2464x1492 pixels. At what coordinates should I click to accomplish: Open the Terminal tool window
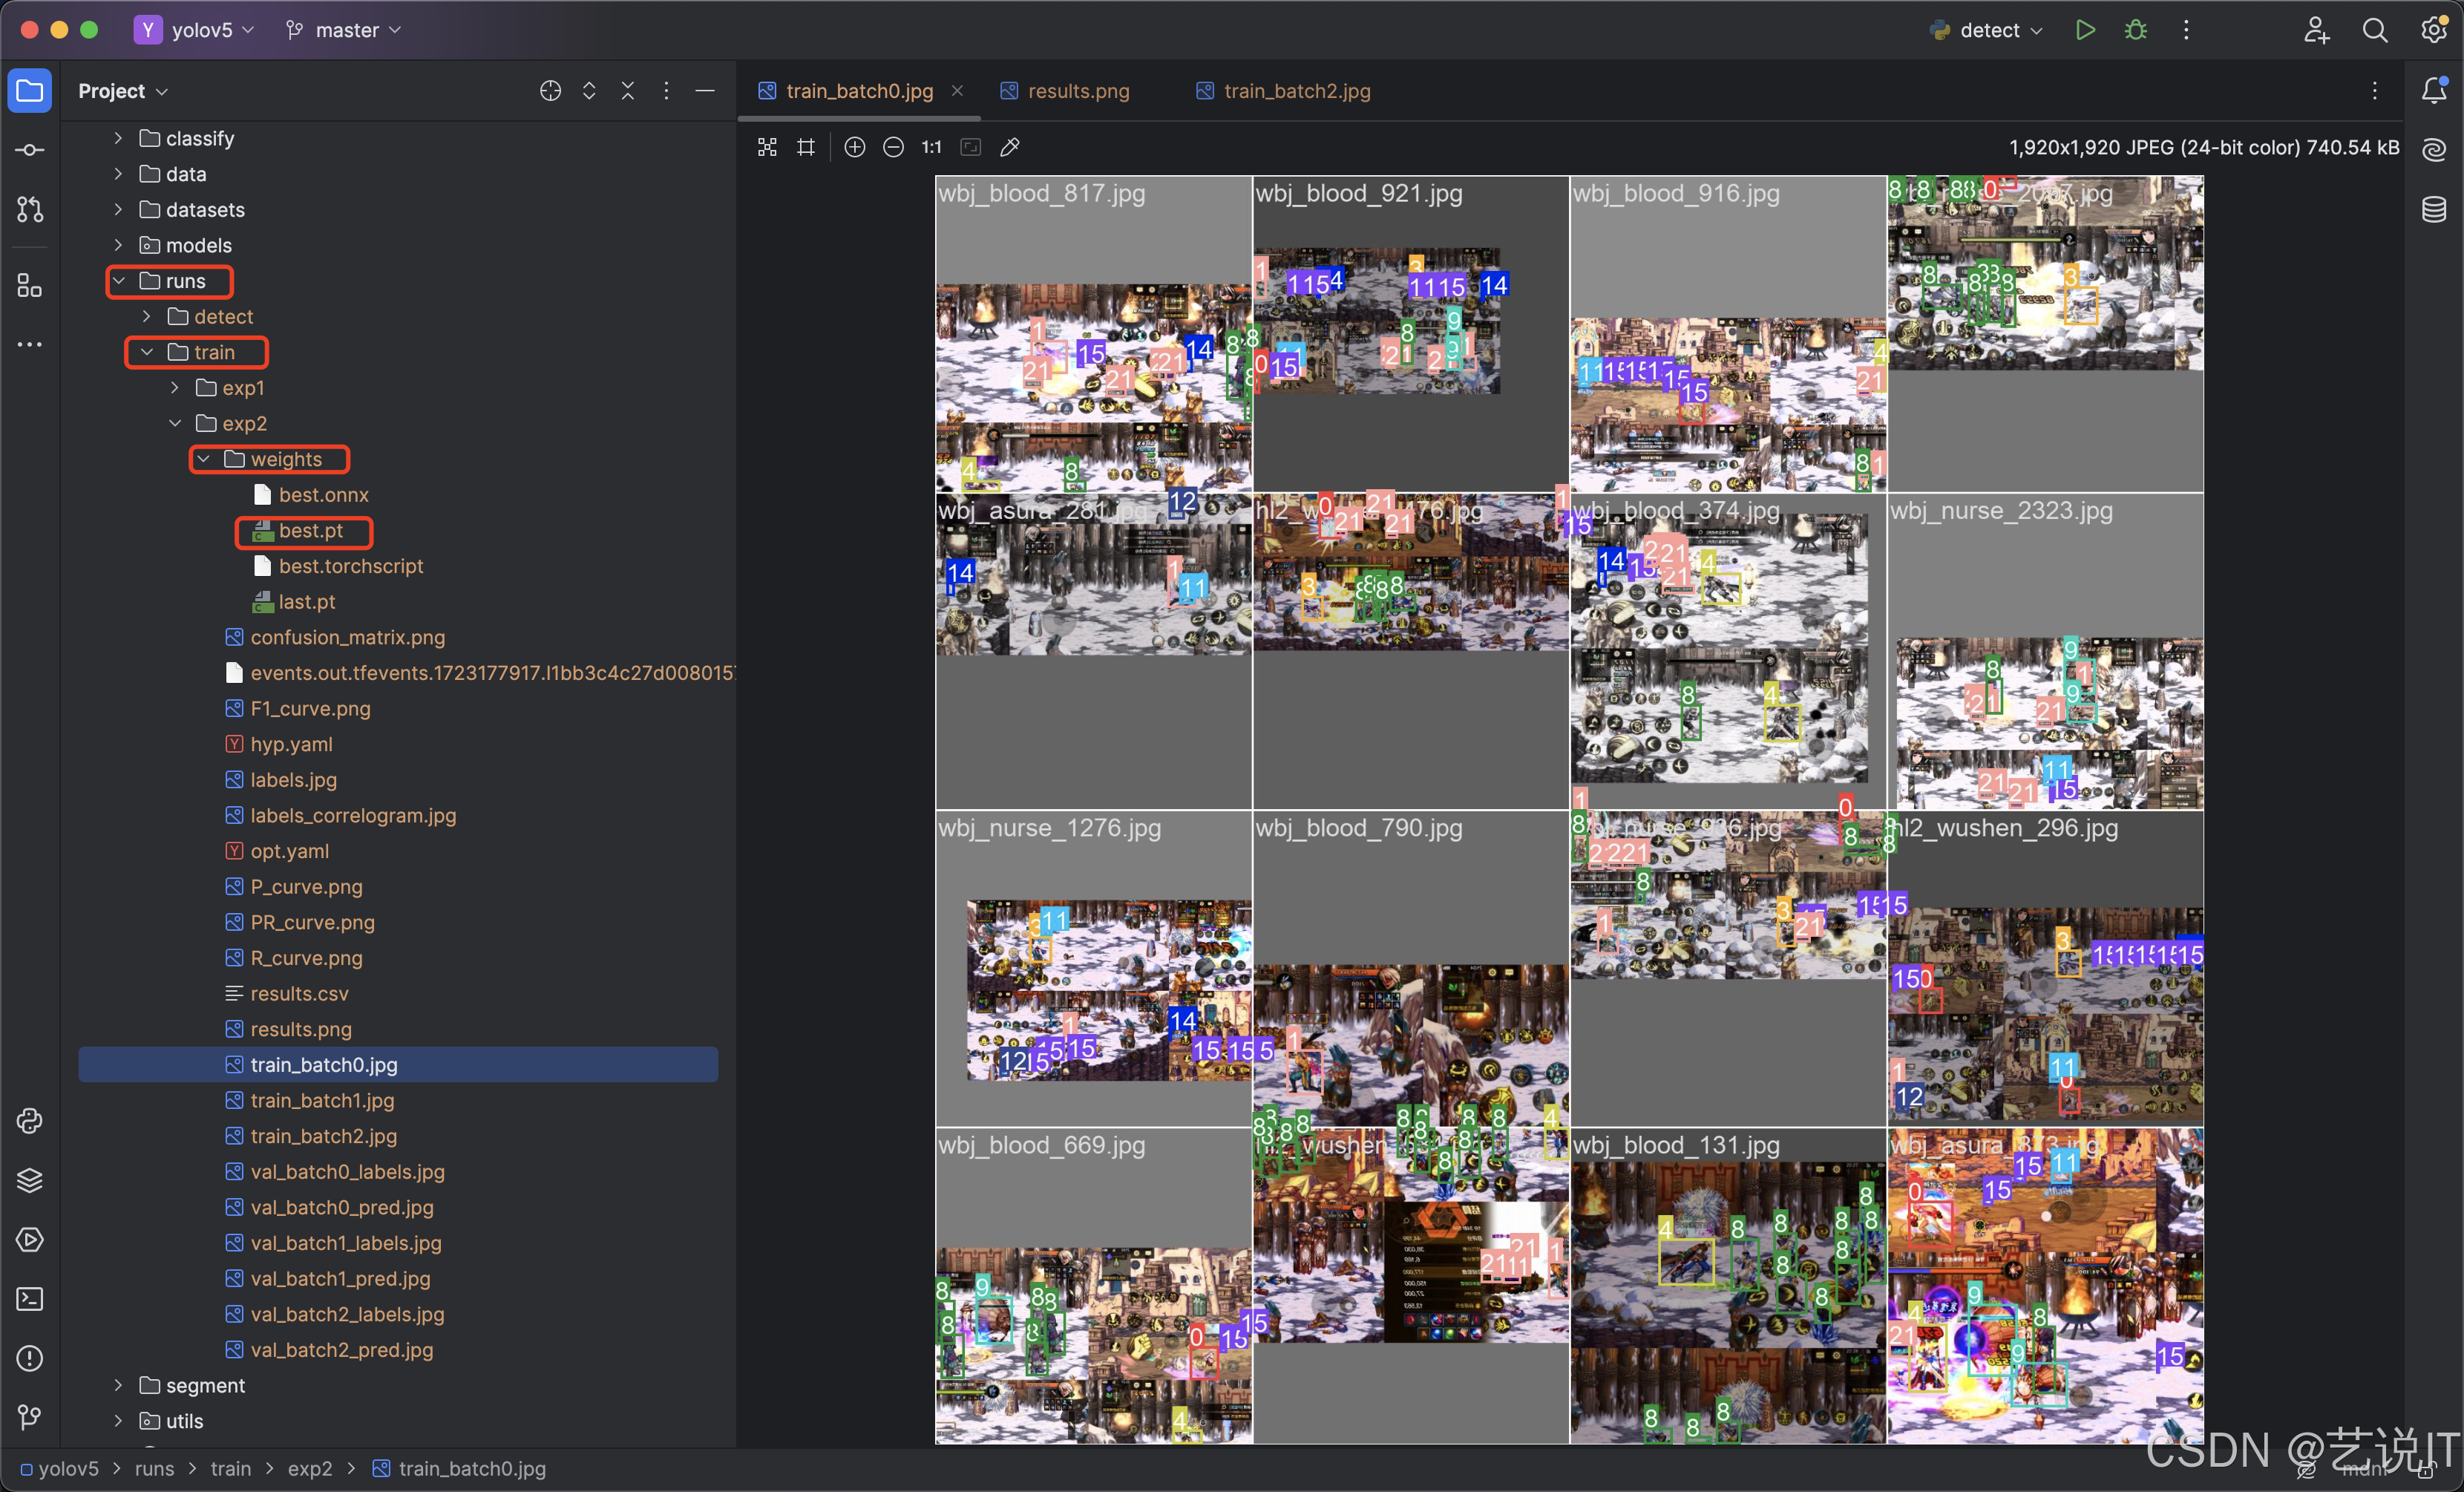point(30,1299)
